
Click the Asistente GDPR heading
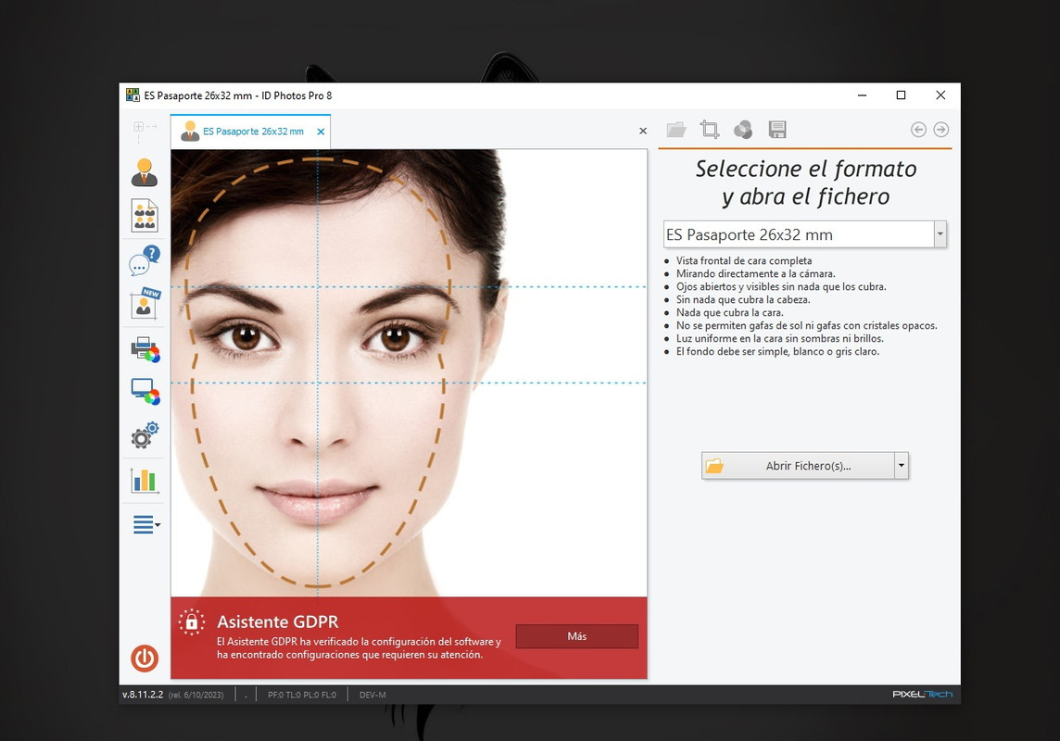[x=277, y=622]
